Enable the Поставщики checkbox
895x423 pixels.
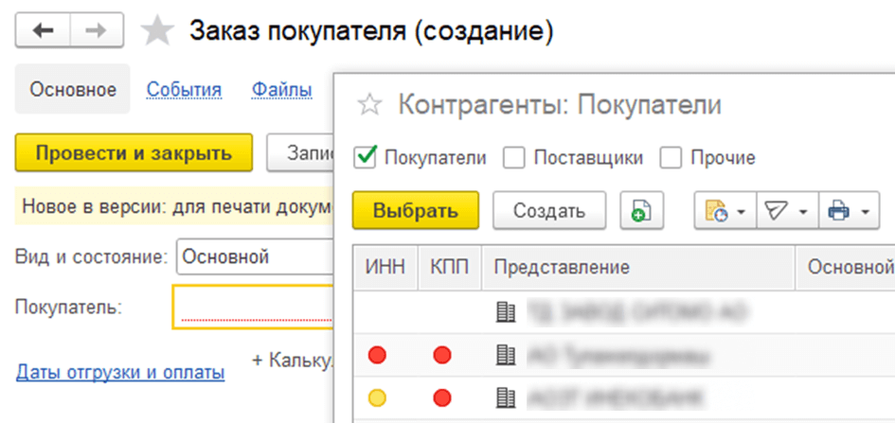pyautogui.click(x=514, y=158)
